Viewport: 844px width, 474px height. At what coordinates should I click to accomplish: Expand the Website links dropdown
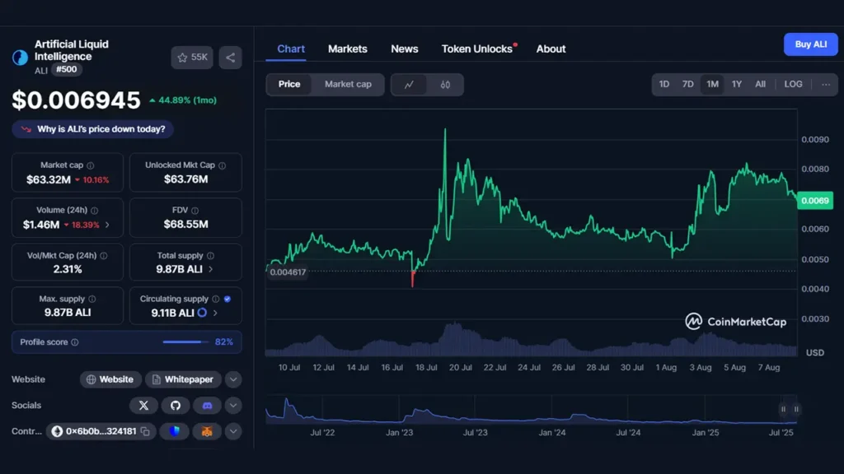233,379
